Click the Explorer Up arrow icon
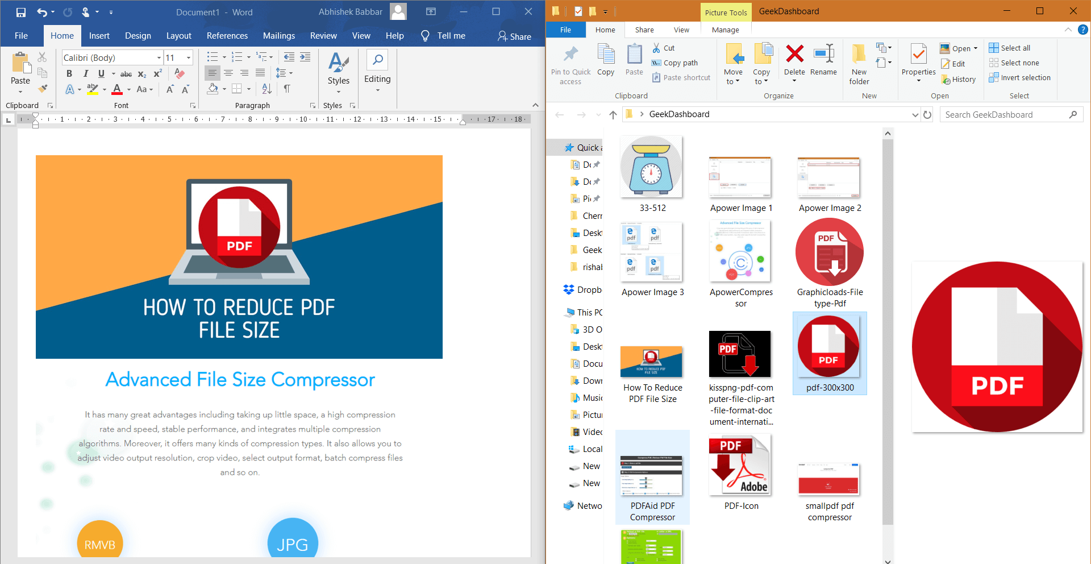The width and height of the screenshot is (1091, 564). (x=613, y=114)
